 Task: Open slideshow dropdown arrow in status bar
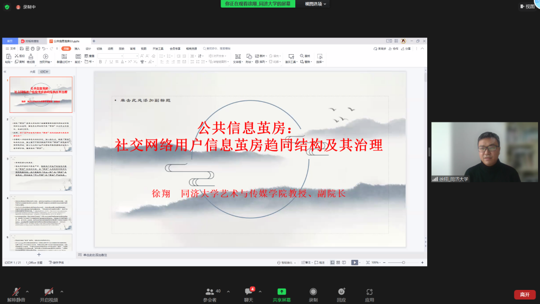[360, 263]
